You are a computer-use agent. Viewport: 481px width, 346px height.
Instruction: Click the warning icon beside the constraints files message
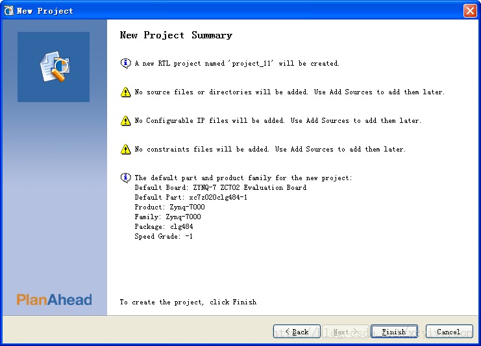click(x=125, y=149)
